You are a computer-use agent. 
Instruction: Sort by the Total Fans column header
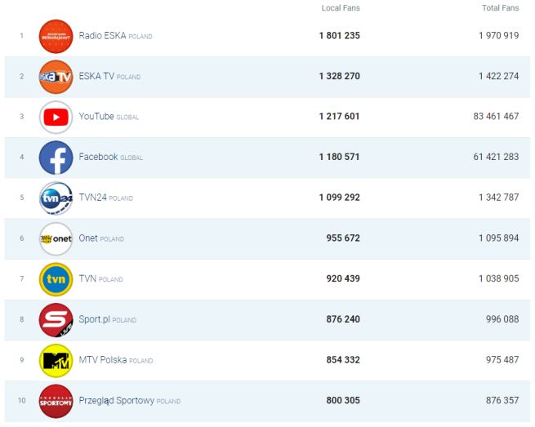pyautogui.click(x=500, y=8)
